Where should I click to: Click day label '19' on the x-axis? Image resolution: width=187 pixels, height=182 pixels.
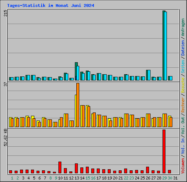(110, 178)
